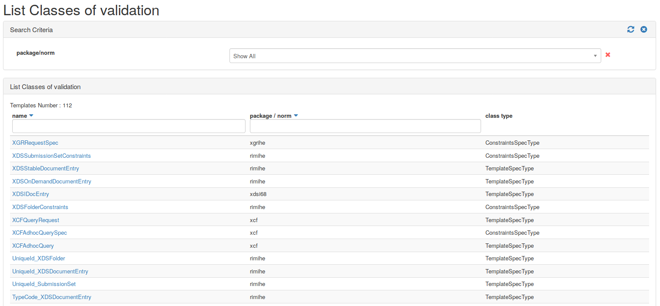The height and width of the screenshot is (306, 660).
Task: Open XDSOnDemandDocumentEntry template
Action: [52, 182]
